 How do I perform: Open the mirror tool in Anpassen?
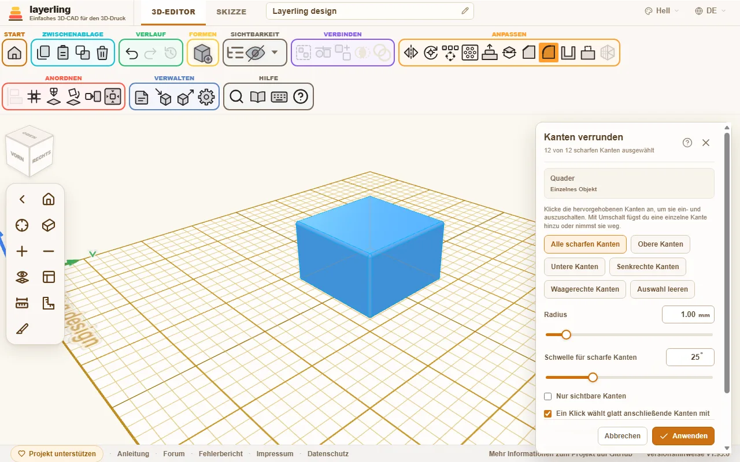(411, 53)
